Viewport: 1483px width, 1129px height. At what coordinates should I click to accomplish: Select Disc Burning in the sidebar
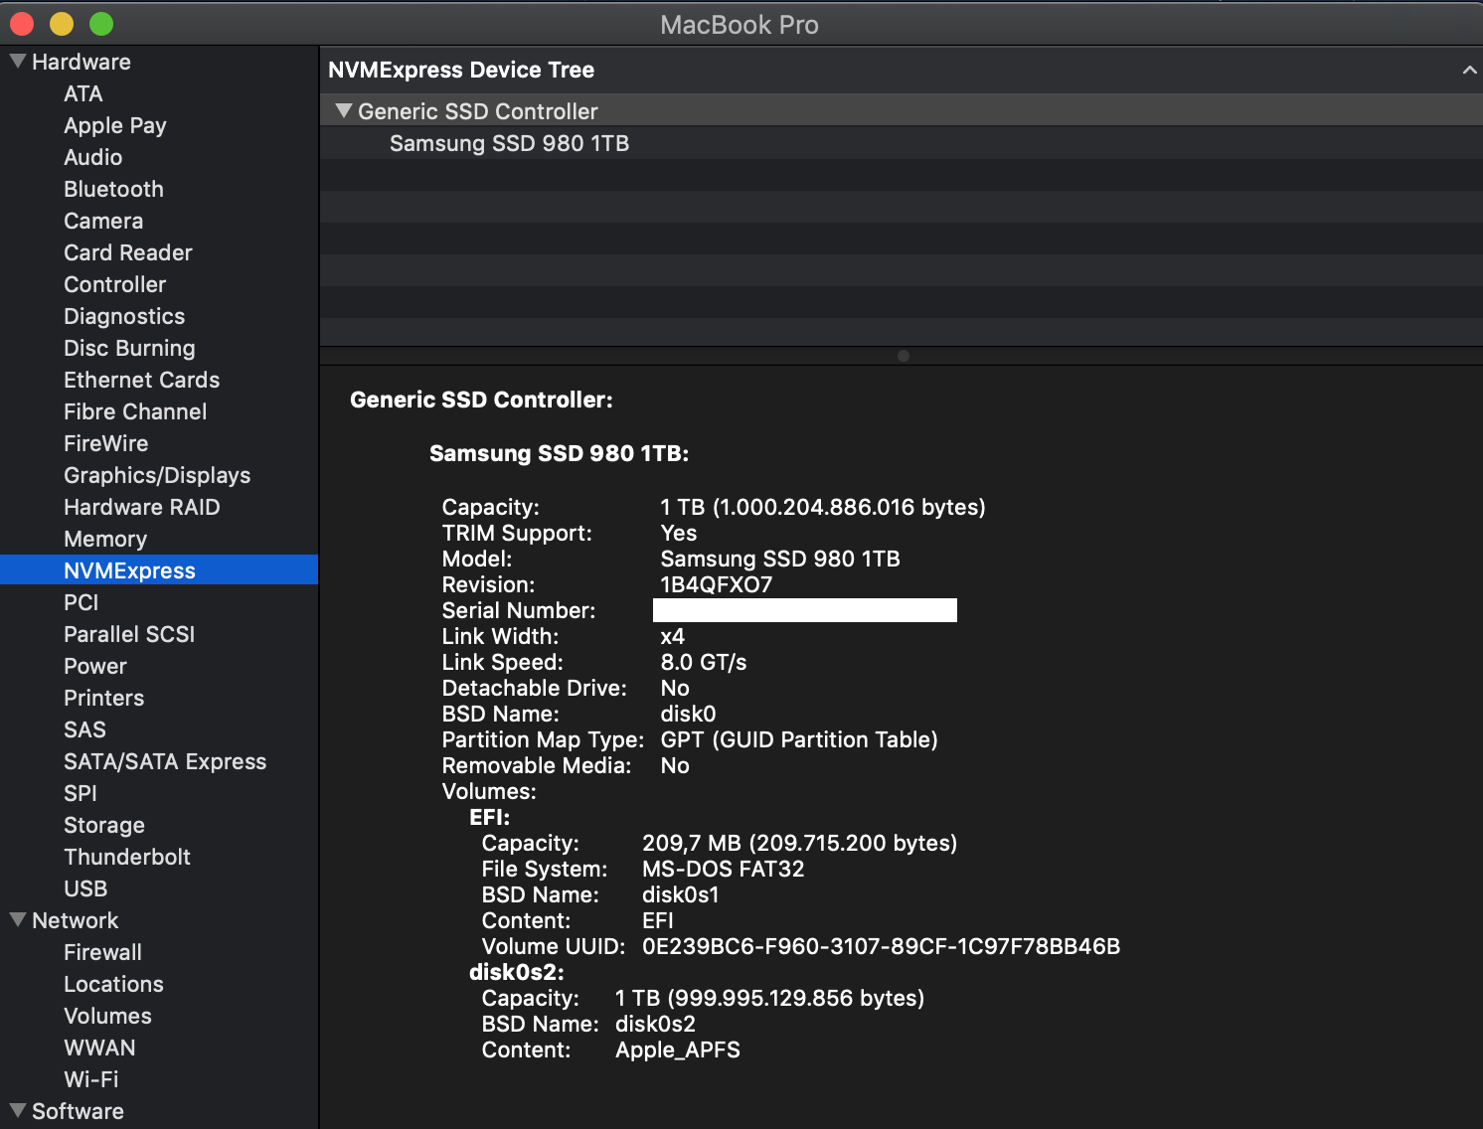(129, 348)
